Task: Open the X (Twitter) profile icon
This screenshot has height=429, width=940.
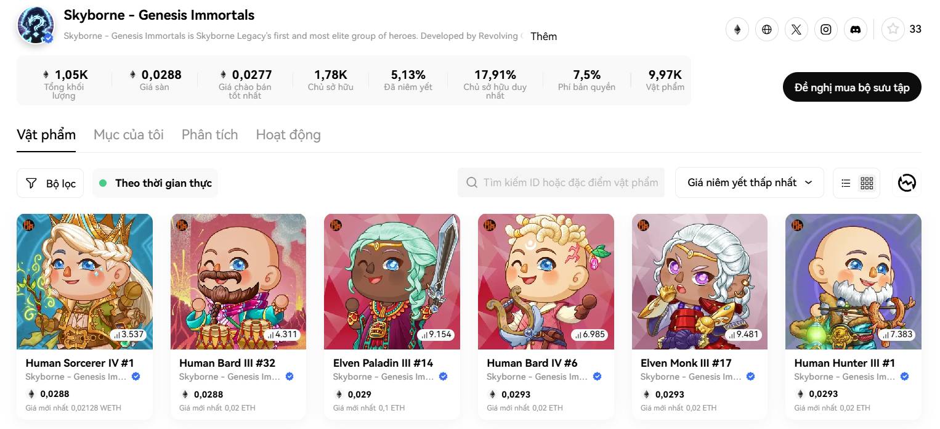Action: click(x=796, y=29)
